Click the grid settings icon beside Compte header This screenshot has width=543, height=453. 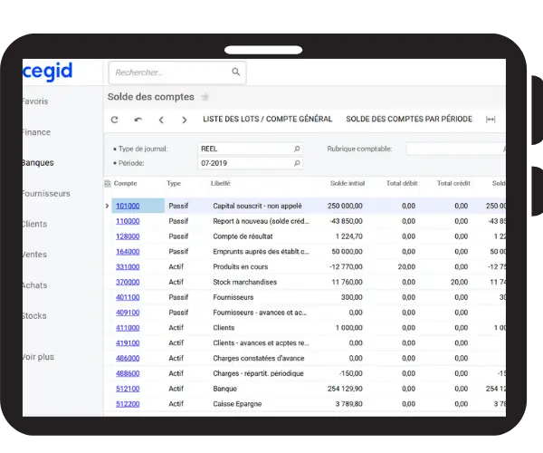[x=108, y=183]
